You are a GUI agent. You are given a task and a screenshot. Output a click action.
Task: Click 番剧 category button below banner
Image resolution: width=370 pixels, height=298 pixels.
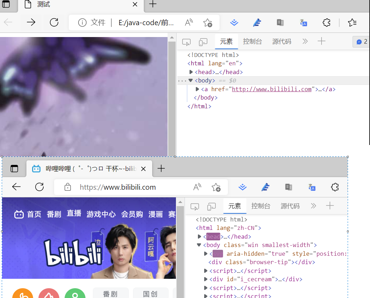click(x=110, y=293)
